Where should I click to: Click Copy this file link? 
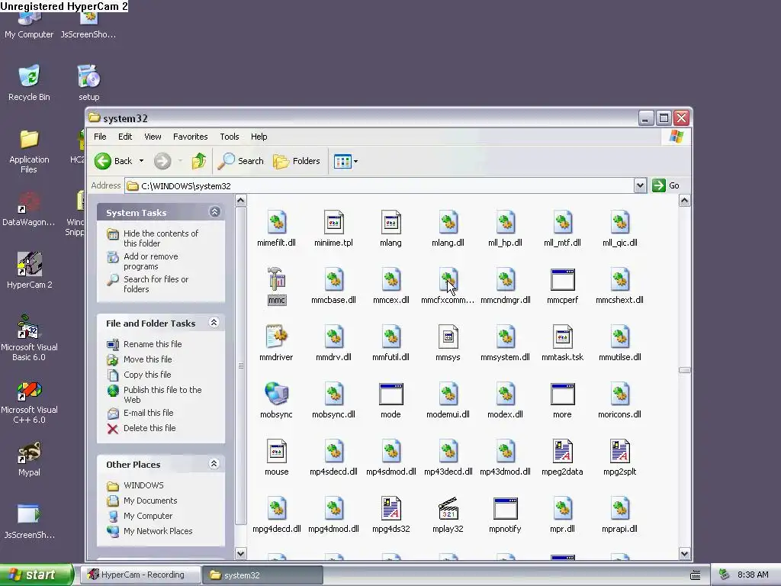coord(147,375)
